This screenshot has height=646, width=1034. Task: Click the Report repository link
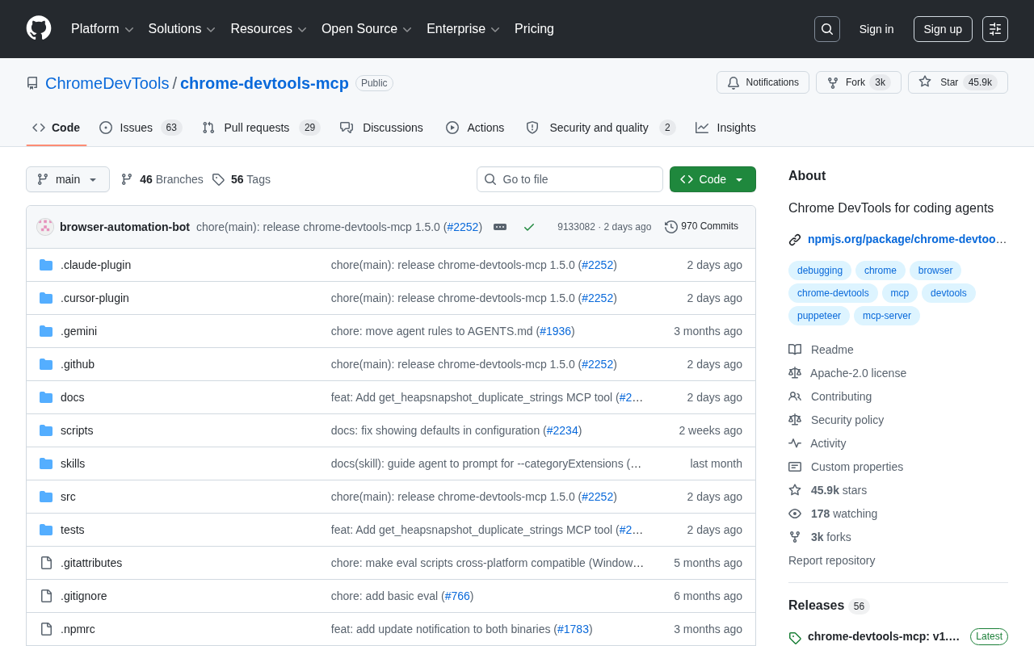[x=831, y=560]
